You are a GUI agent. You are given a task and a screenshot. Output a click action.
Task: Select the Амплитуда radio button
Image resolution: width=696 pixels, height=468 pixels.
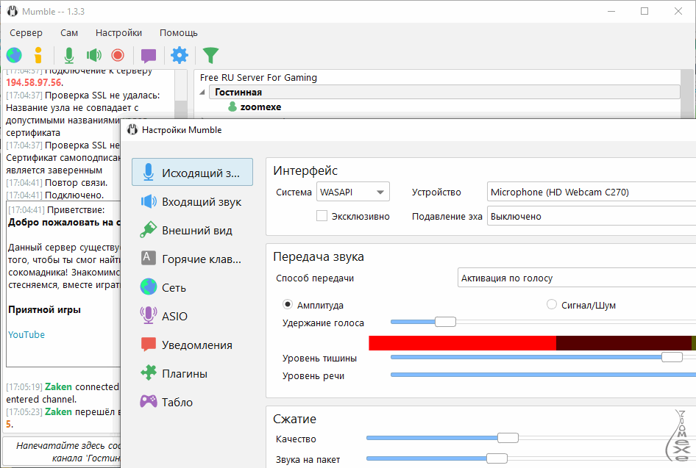(288, 304)
